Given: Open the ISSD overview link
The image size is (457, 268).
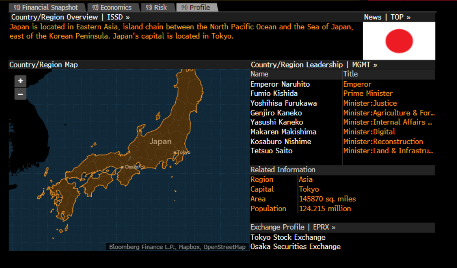Looking at the screenshot, I should point(118,17).
